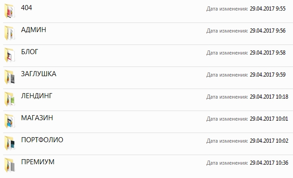Screen dimensions: 293x178
Task: Select the 404 folder icon
Action: pos(9,11)
